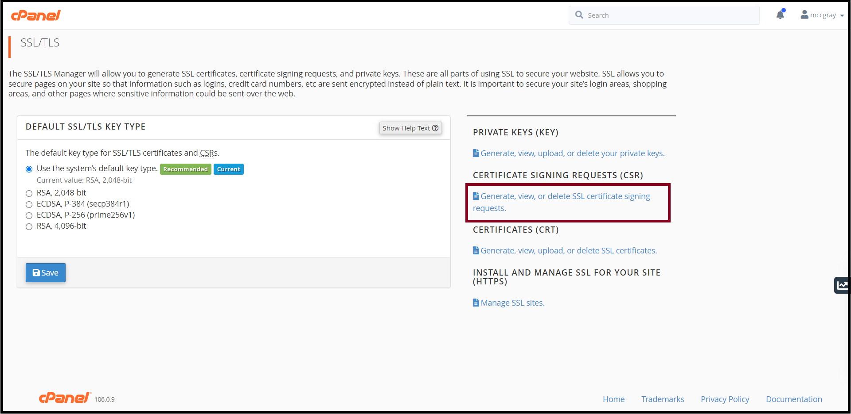Open Generate, view, upload, or delete private keys

(572, 153)
